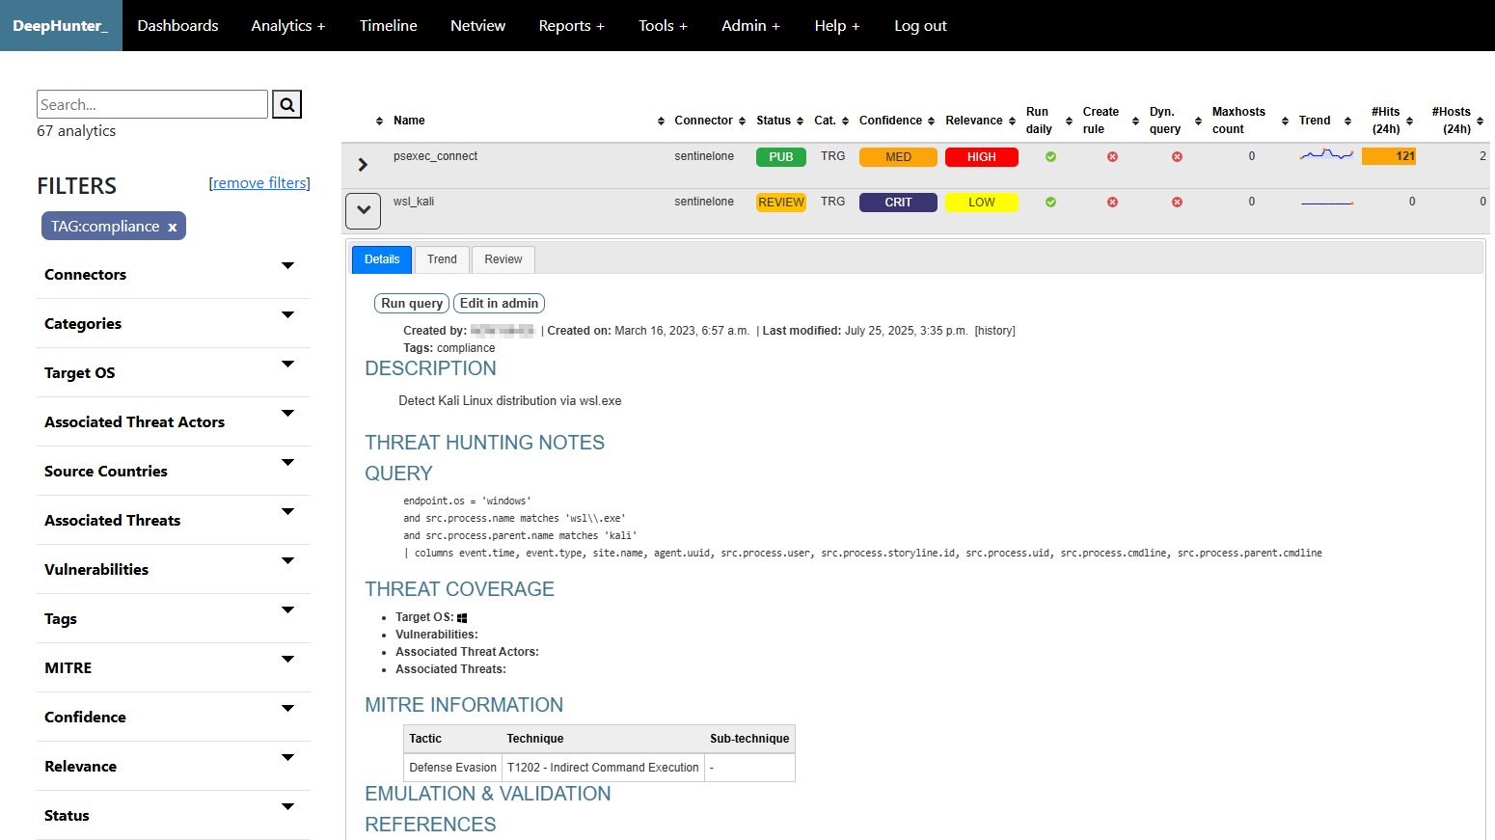Expand the Status filter section
This screenshot has width=1495, height=840.
[174, 815]
